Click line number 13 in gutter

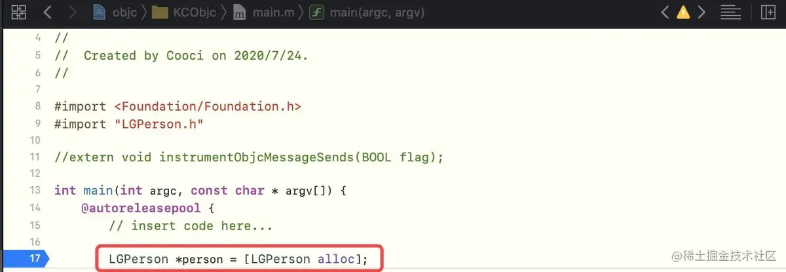click(x=35, y=190)
